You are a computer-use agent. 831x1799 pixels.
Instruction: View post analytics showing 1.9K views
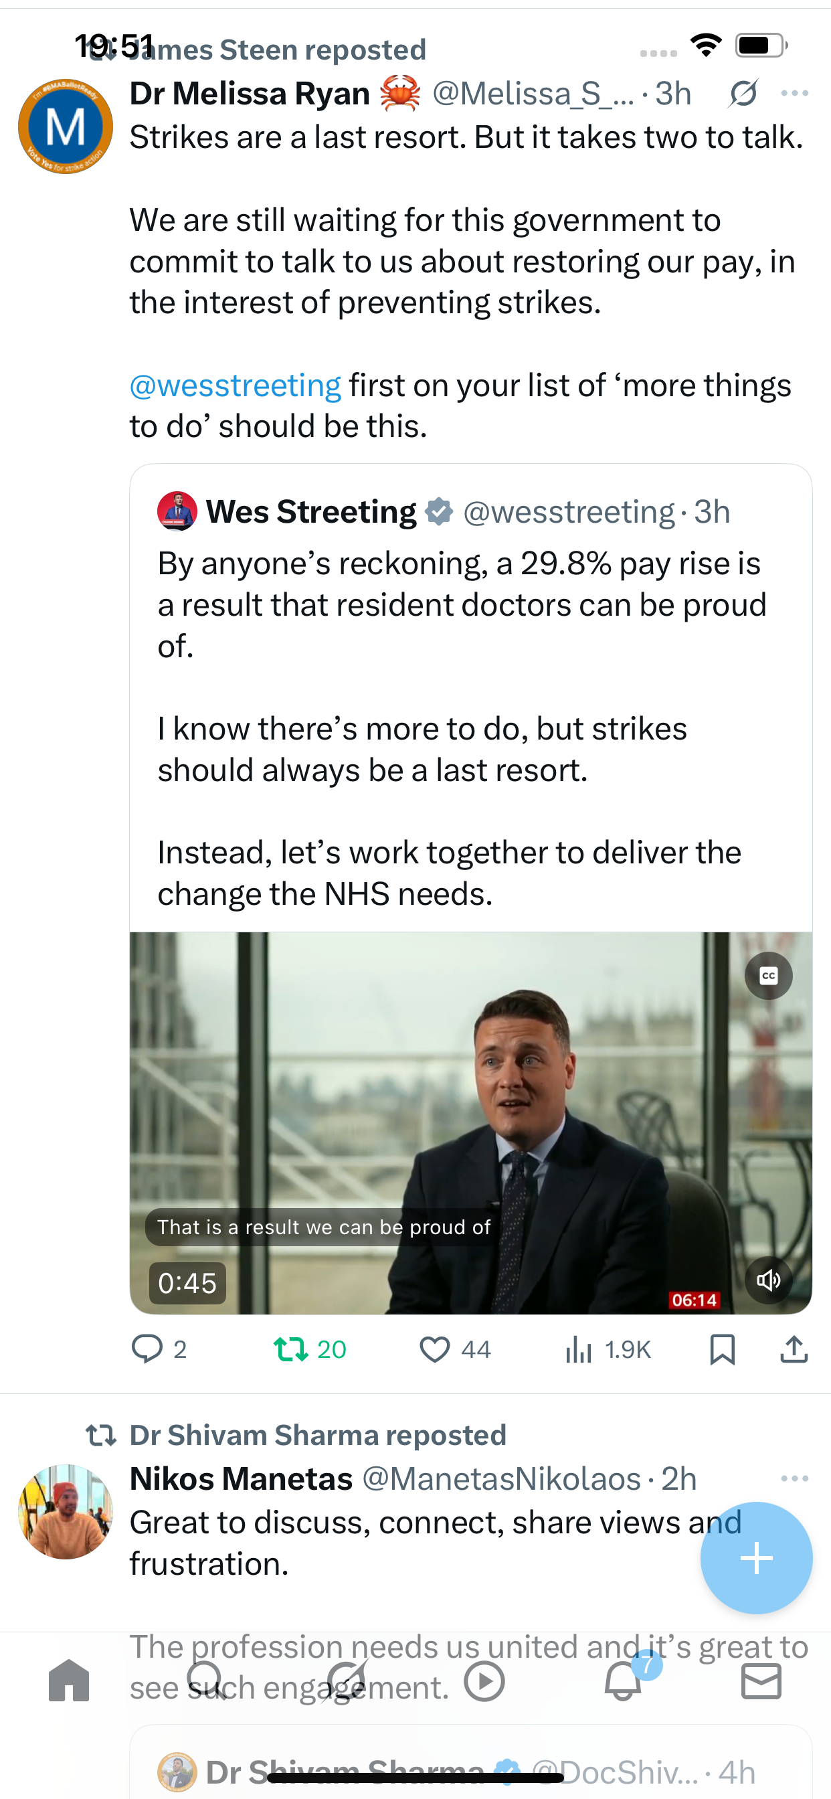[608, 1349]
